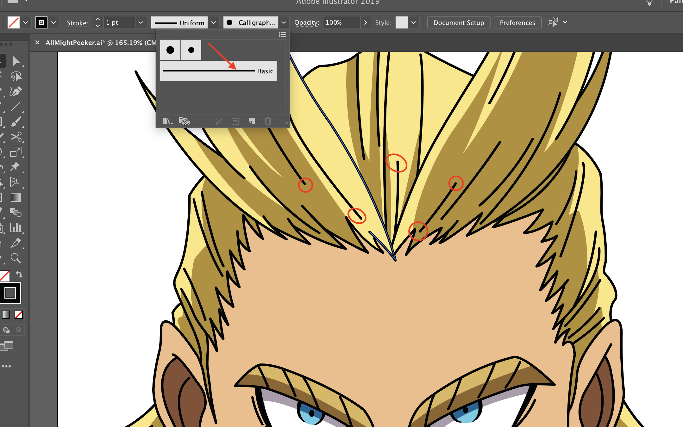Choose the smaller round calligraphic brush
Viewport: 683px width, 427px height.
[191, 50]
